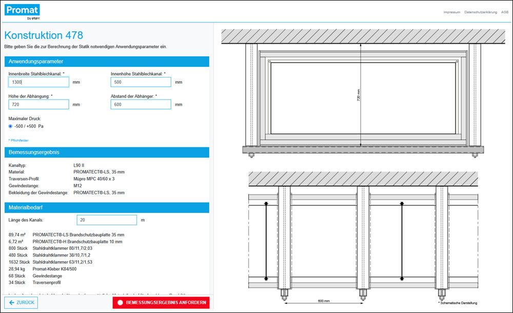The height and width of the screenshot is (313, 513).
Task: Select the -500 / +500 Pa radio option
Action: (11, 126)
